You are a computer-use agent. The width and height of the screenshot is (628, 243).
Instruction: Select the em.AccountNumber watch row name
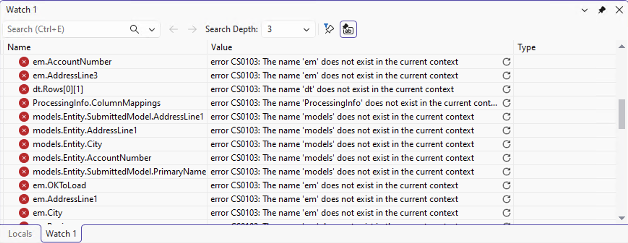click(72, 62)
